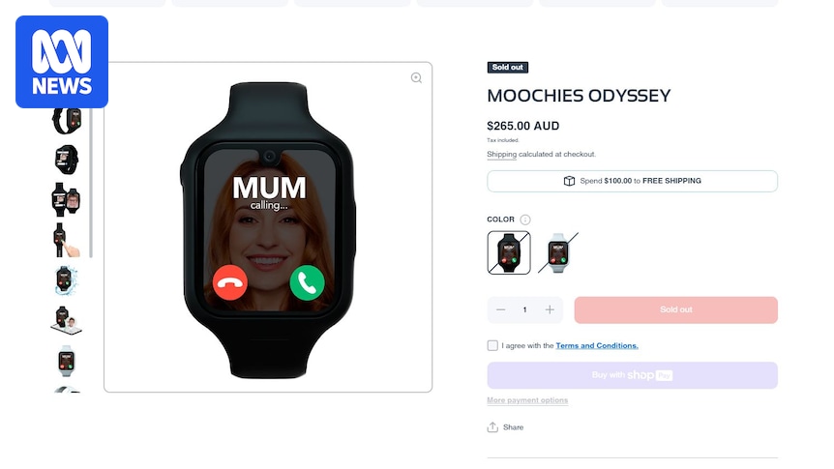
Task: Check the agree with Terms and Conditions box
Action: 492,345
